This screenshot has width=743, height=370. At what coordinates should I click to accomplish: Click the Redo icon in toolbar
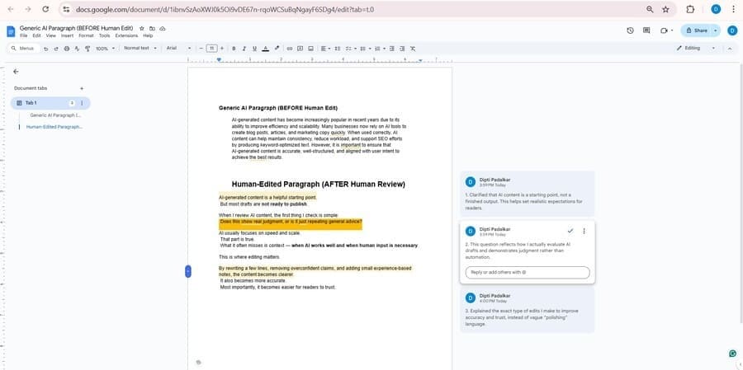(56, 49)
